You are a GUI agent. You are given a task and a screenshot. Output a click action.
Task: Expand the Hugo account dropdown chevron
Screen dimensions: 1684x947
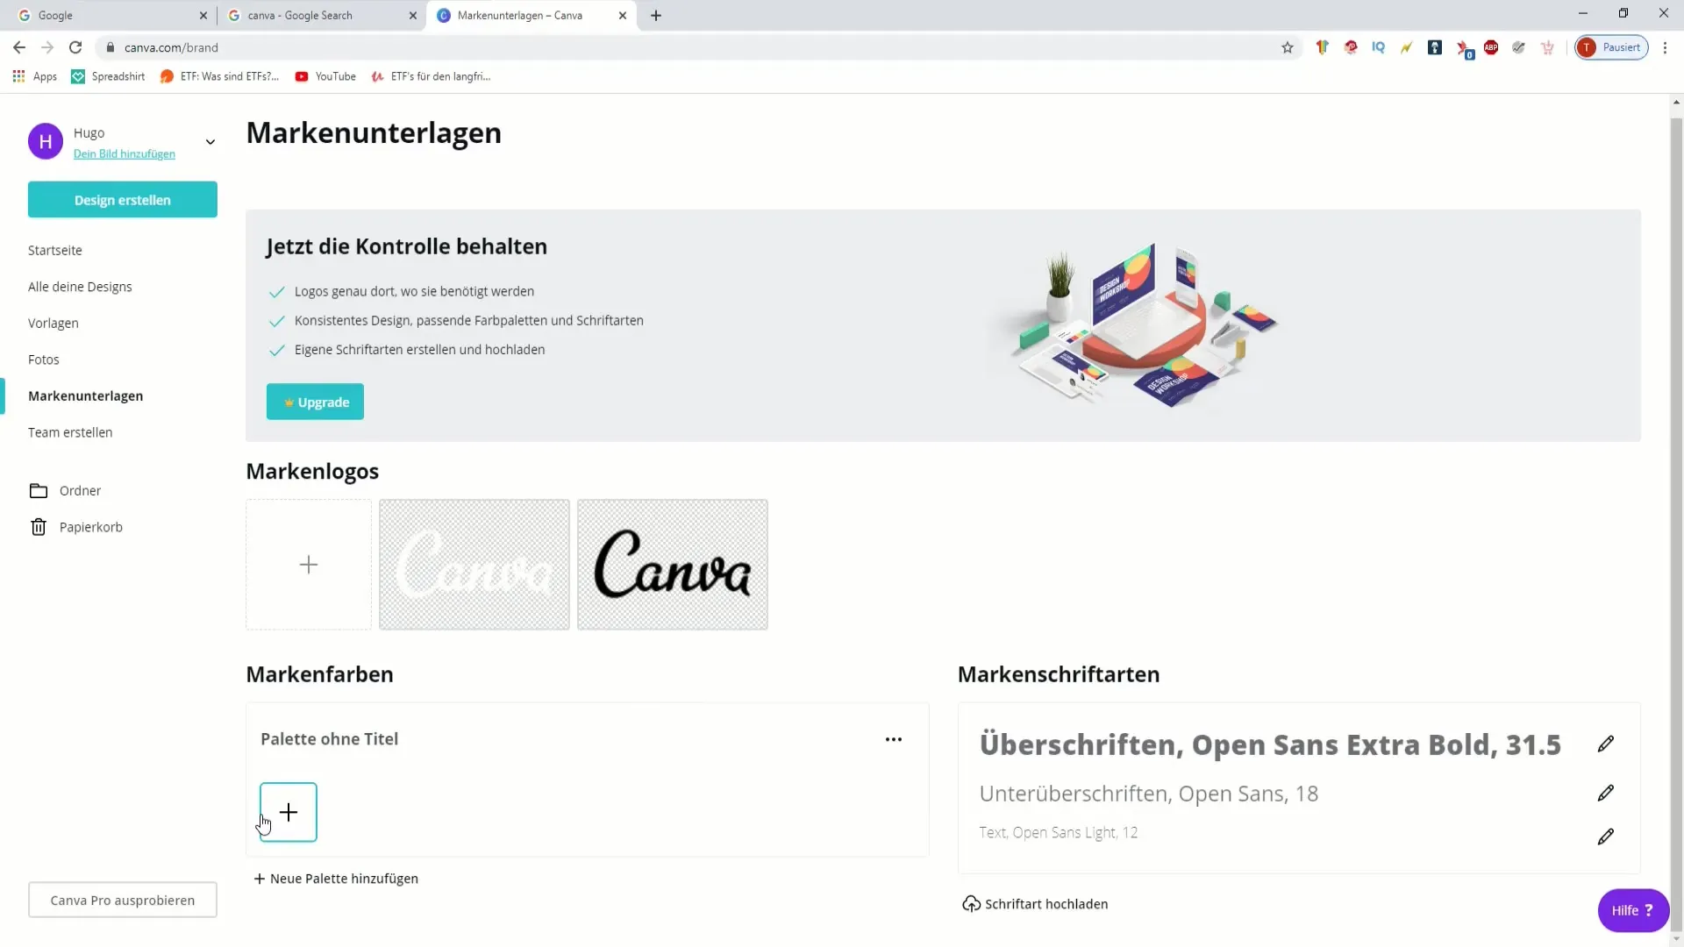[x=210, y=142]
